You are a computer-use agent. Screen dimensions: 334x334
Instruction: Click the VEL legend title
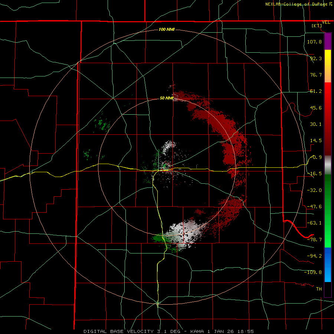[326, 22]
